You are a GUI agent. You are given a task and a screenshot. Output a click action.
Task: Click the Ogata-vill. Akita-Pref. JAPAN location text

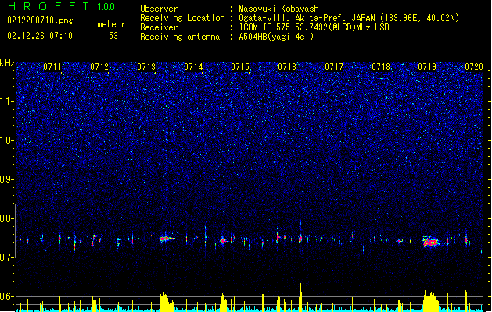[x=349, y=18]
